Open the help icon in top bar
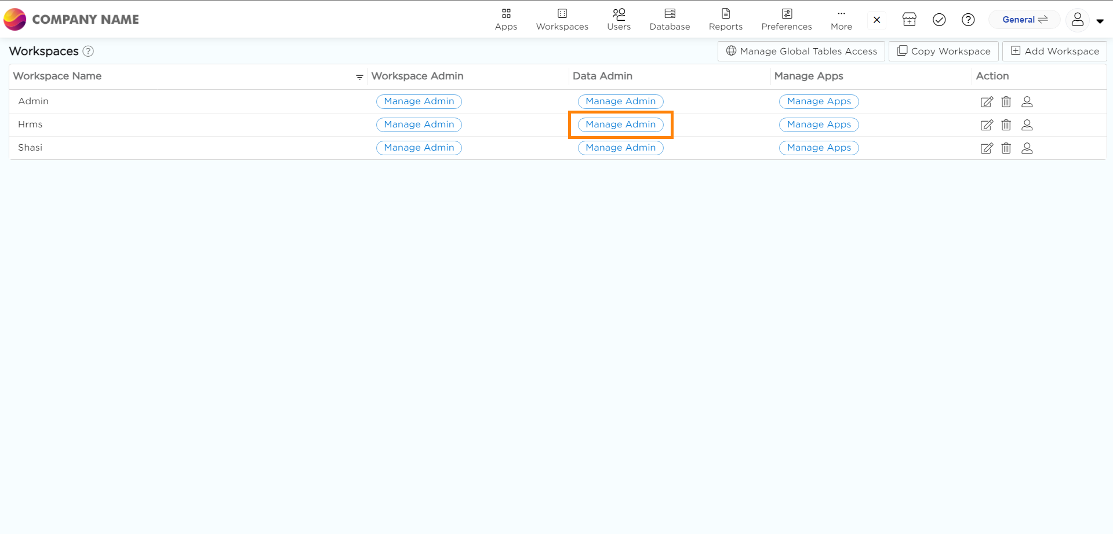The width and height of the screenshot is (1113, 534). tap(967, 20)
